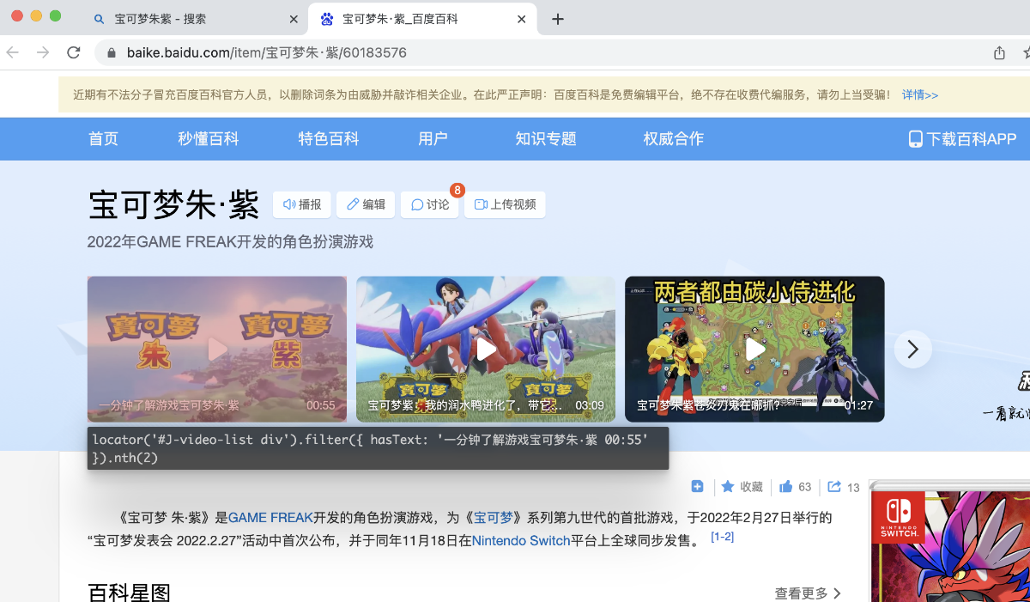Viewport: 1030px width, 602px height.
Task: Click the lock icon beside the URL
Action: click(x=111, y=52)
